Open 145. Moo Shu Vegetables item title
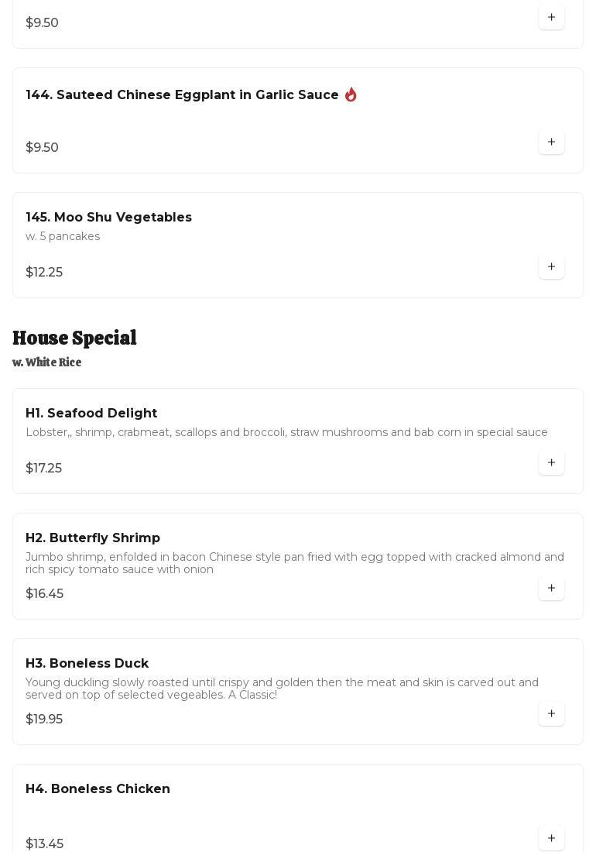 [x=108, y=218]
